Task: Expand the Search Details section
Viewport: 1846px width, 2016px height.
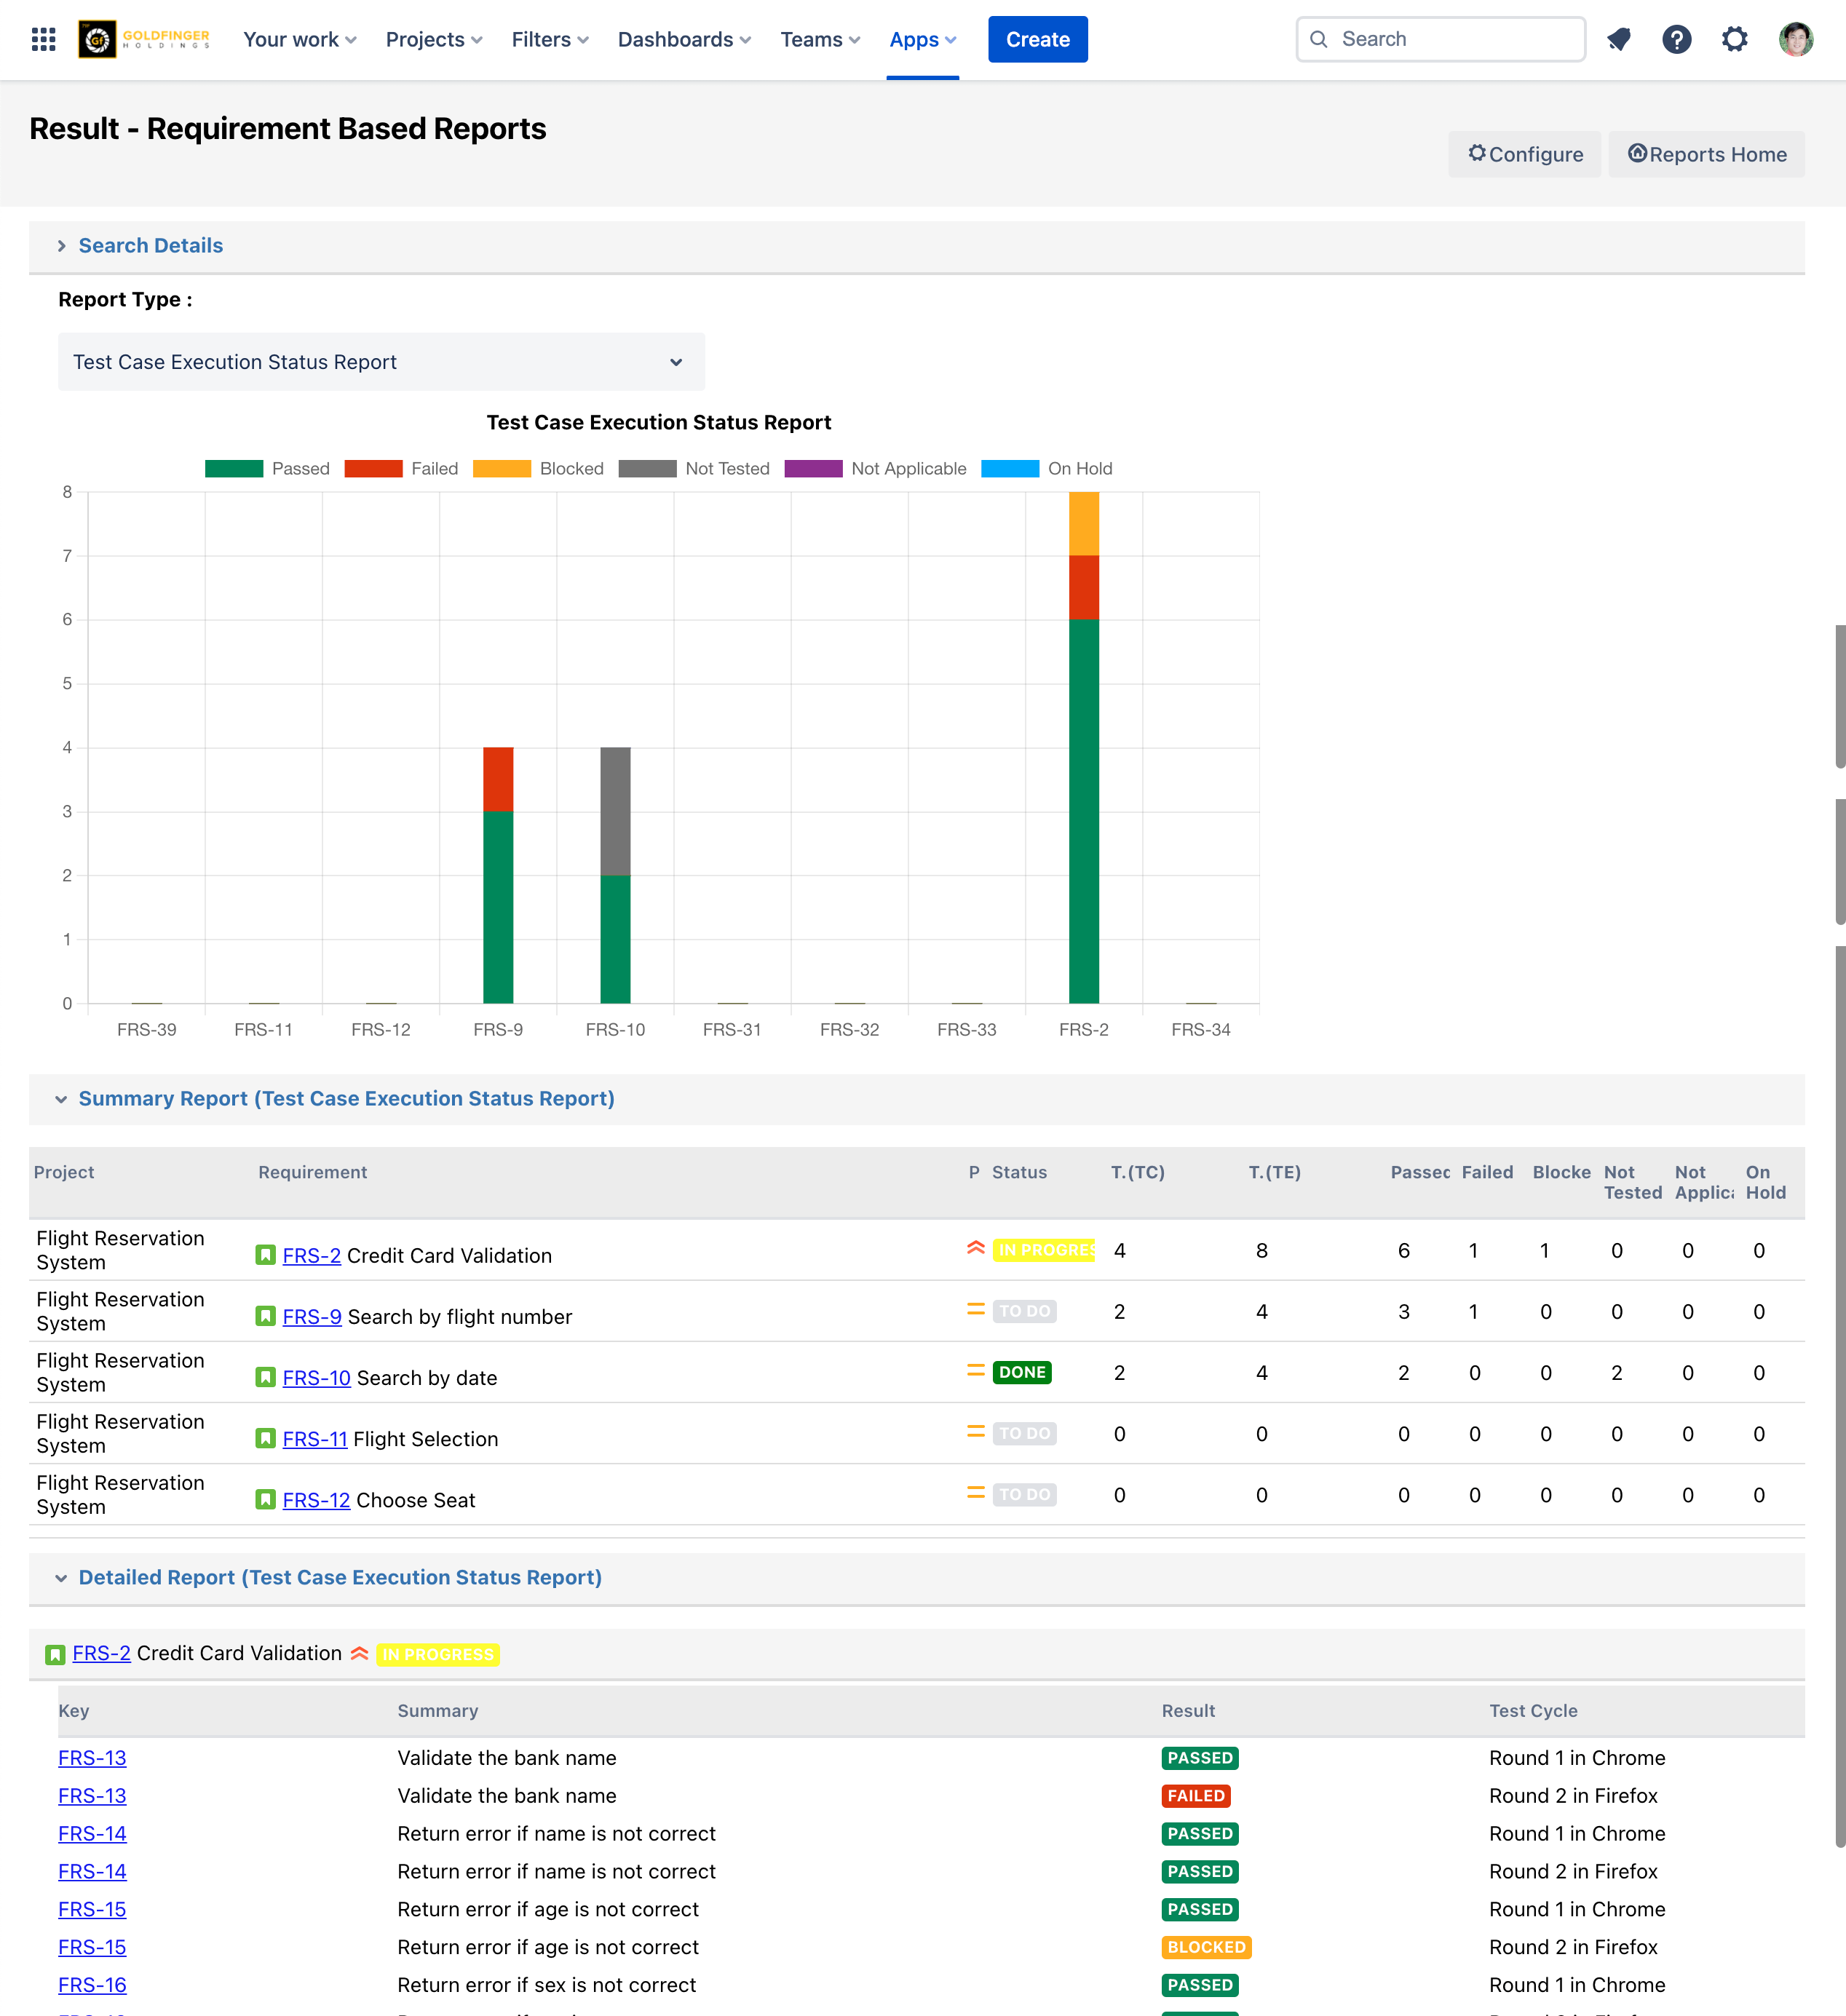Action: pos(150,246)
